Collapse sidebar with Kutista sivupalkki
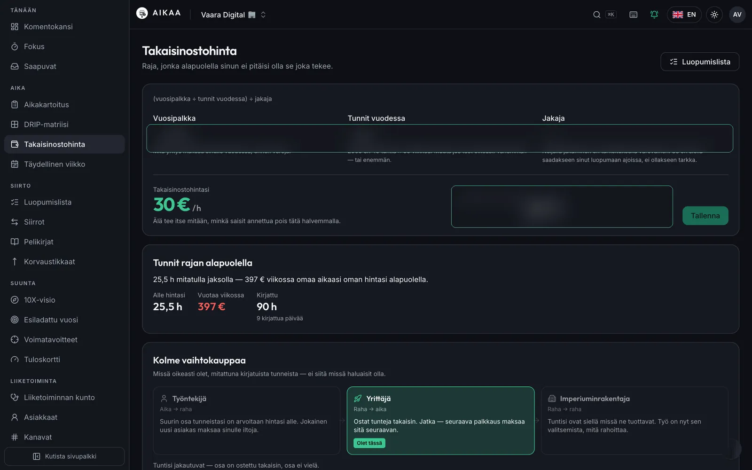Screen dimensions: 752x470 click(64, 456)
